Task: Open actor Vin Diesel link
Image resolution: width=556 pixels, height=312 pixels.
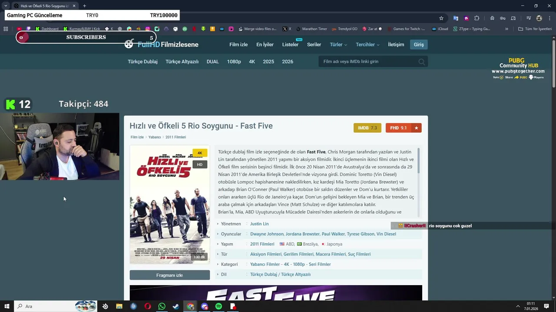Action: [x=386, y=234]
